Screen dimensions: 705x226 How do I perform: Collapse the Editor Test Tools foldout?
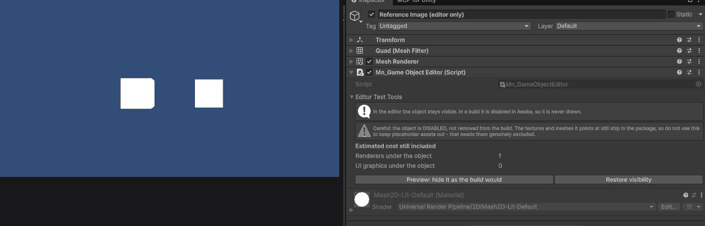pos(352,97)
